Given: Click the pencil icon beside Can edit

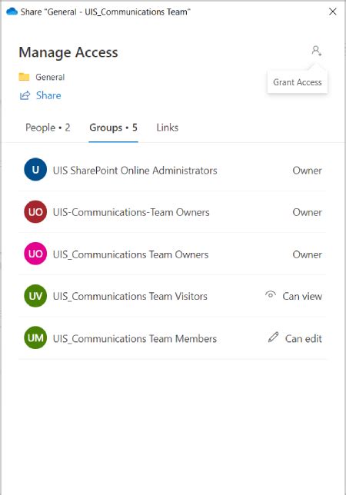Looking at the screenshot, I should tap(273, 337).
